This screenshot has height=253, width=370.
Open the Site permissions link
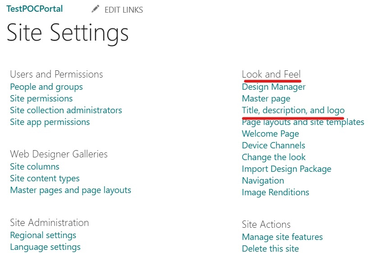41,98
